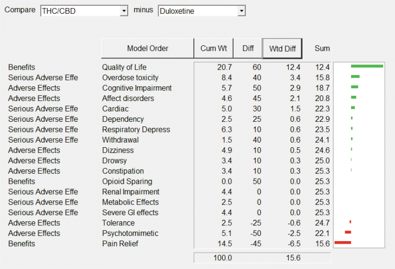The width and height of the screenshot is (395, 269).
Task: Select the Overdose toxicity row label
Action: [x=130, y=78]
